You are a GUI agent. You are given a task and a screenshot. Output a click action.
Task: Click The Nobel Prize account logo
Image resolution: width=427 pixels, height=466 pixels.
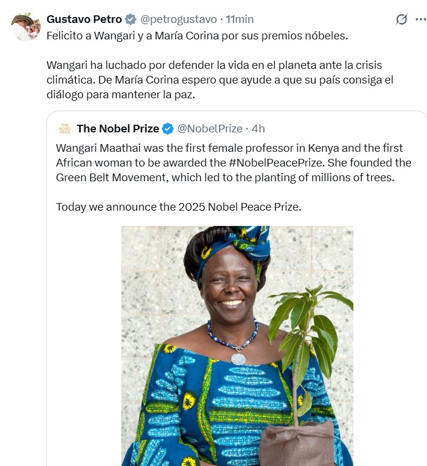point(64,128)
